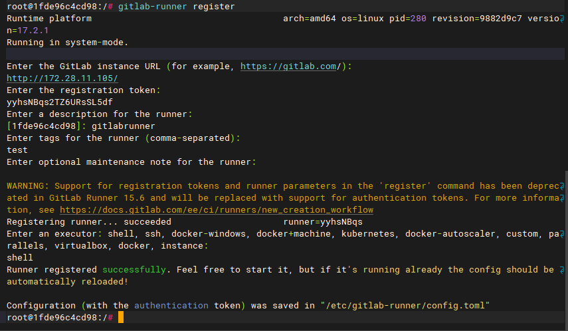The height and width of the screenshot is (331, 568).
Task: Click the 'Registering runner... succeeded' text
Action: [x=89, y=222]
